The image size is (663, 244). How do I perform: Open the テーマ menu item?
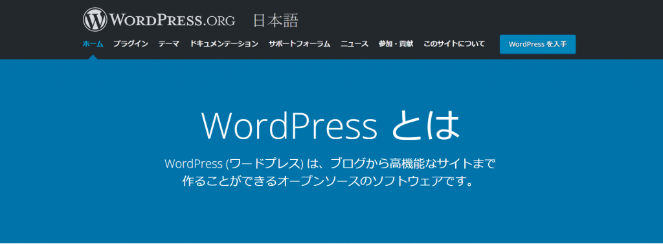click(169, 43)
